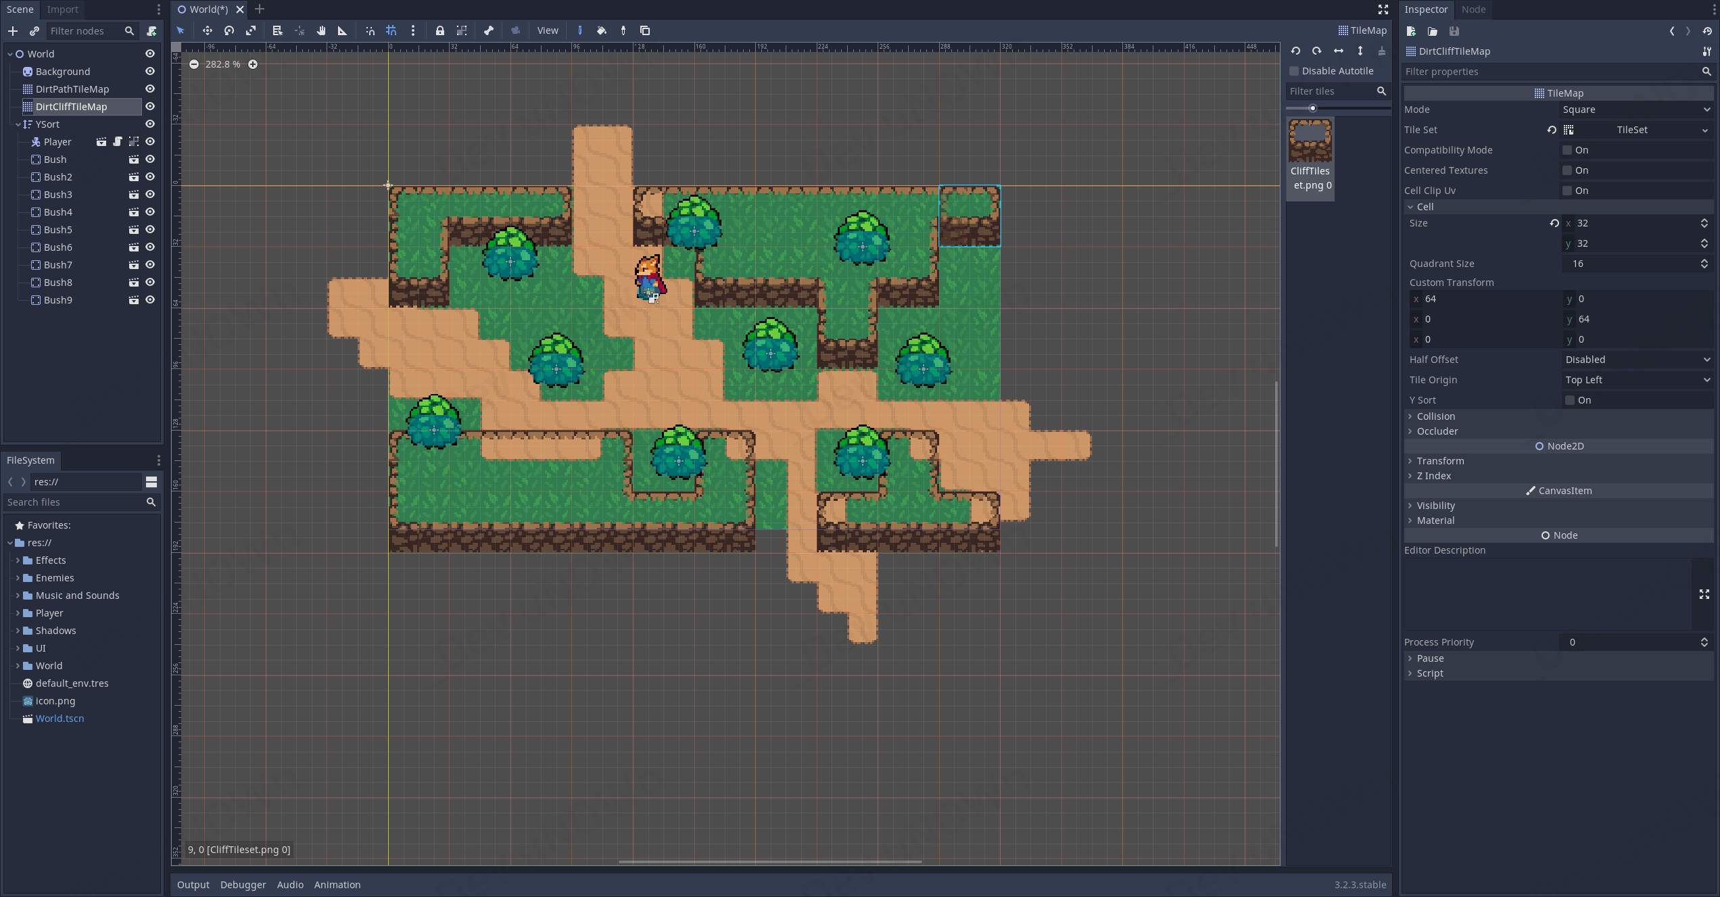This screenshot has width=1720, height=897.
Task: Hide the DirtPathTileMap node
Action: click(150, 89)
